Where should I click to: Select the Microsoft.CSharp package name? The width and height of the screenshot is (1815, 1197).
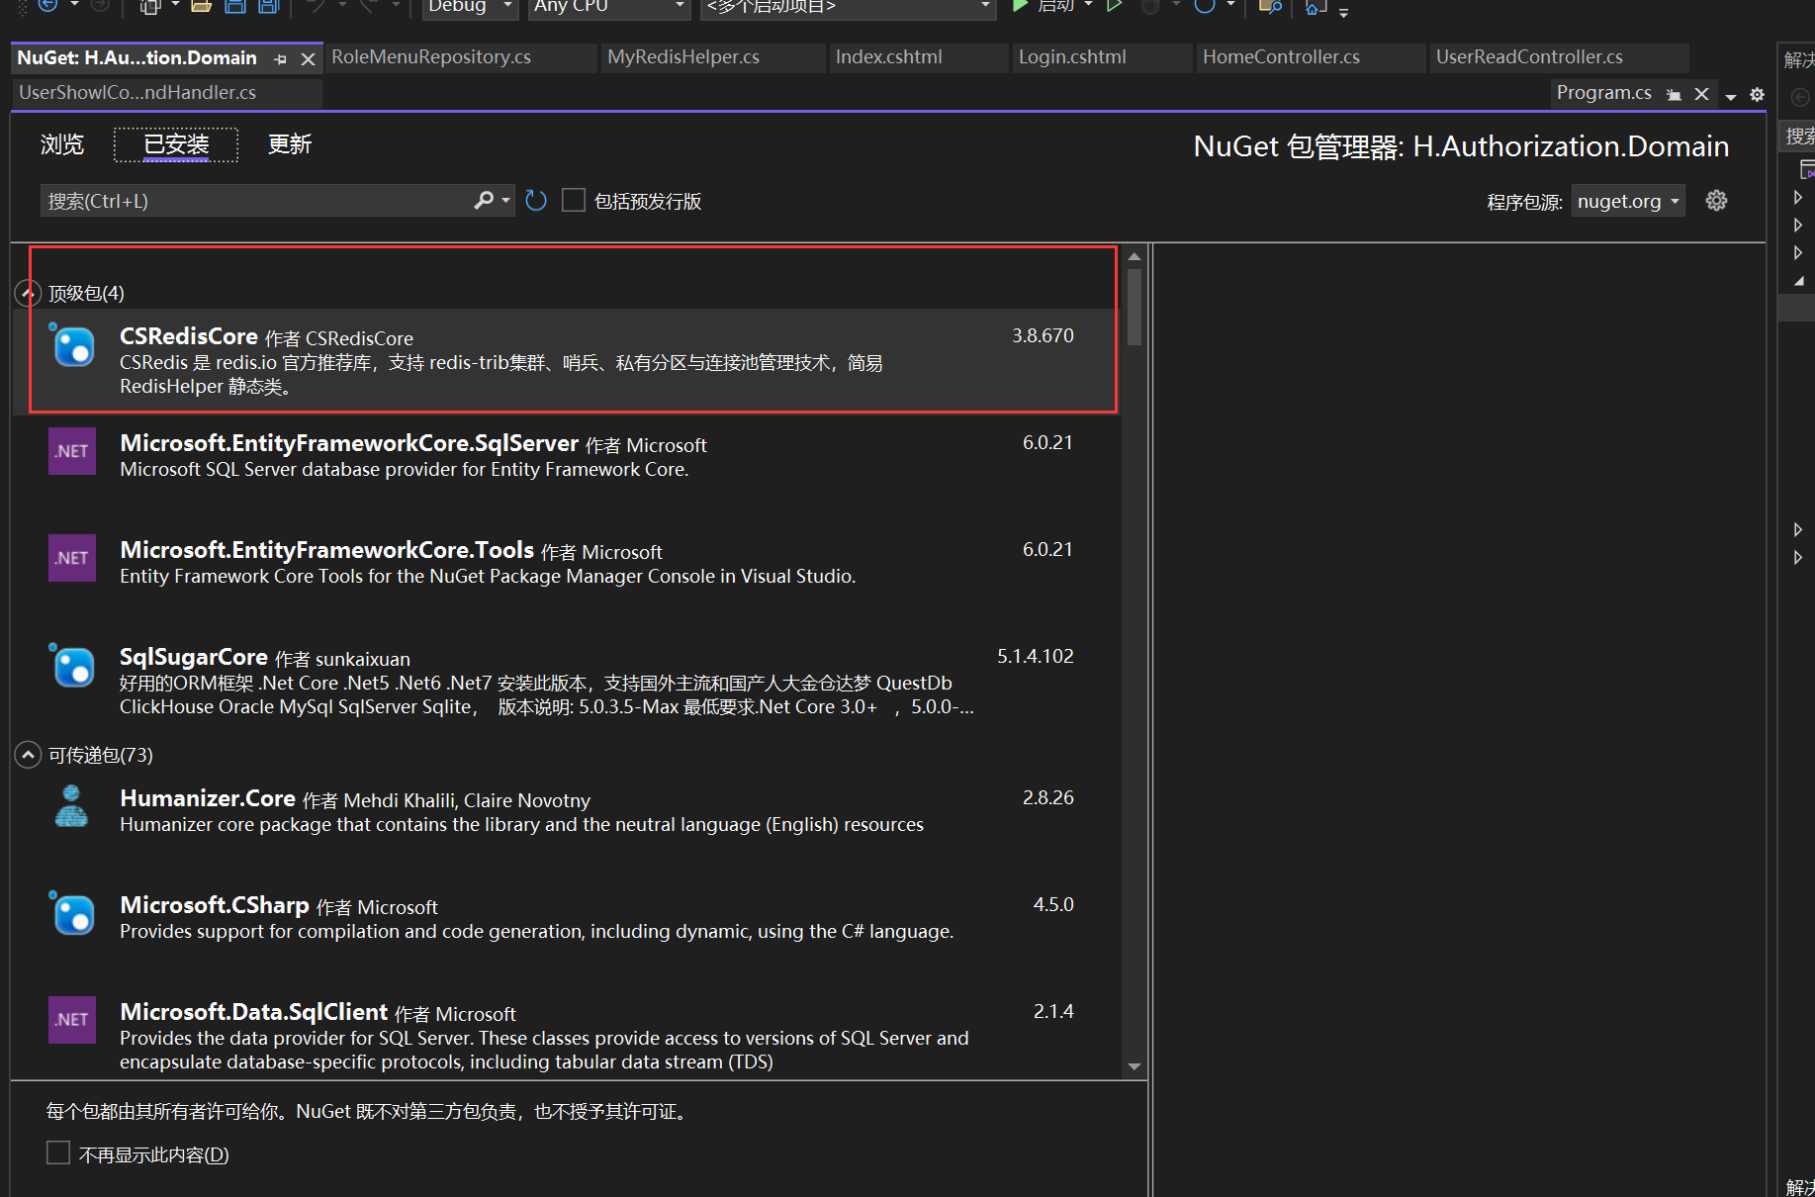[x=215, y=905]
